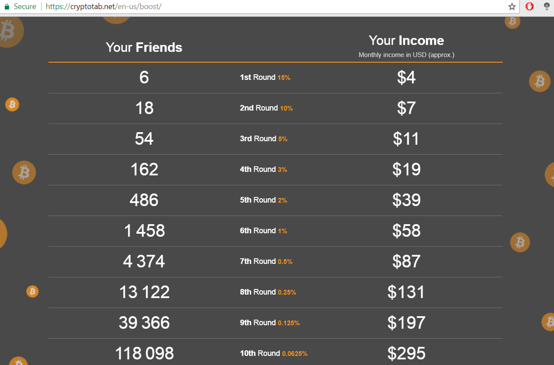Click the Bitcoin coin left of 162 friends
This screenshot has height=365, width=554.
coord(24,172)
